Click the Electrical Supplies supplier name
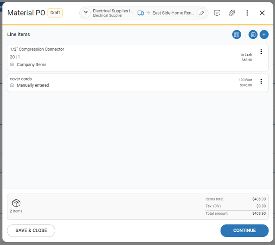The image size is (275, 245). coord(113,11)
